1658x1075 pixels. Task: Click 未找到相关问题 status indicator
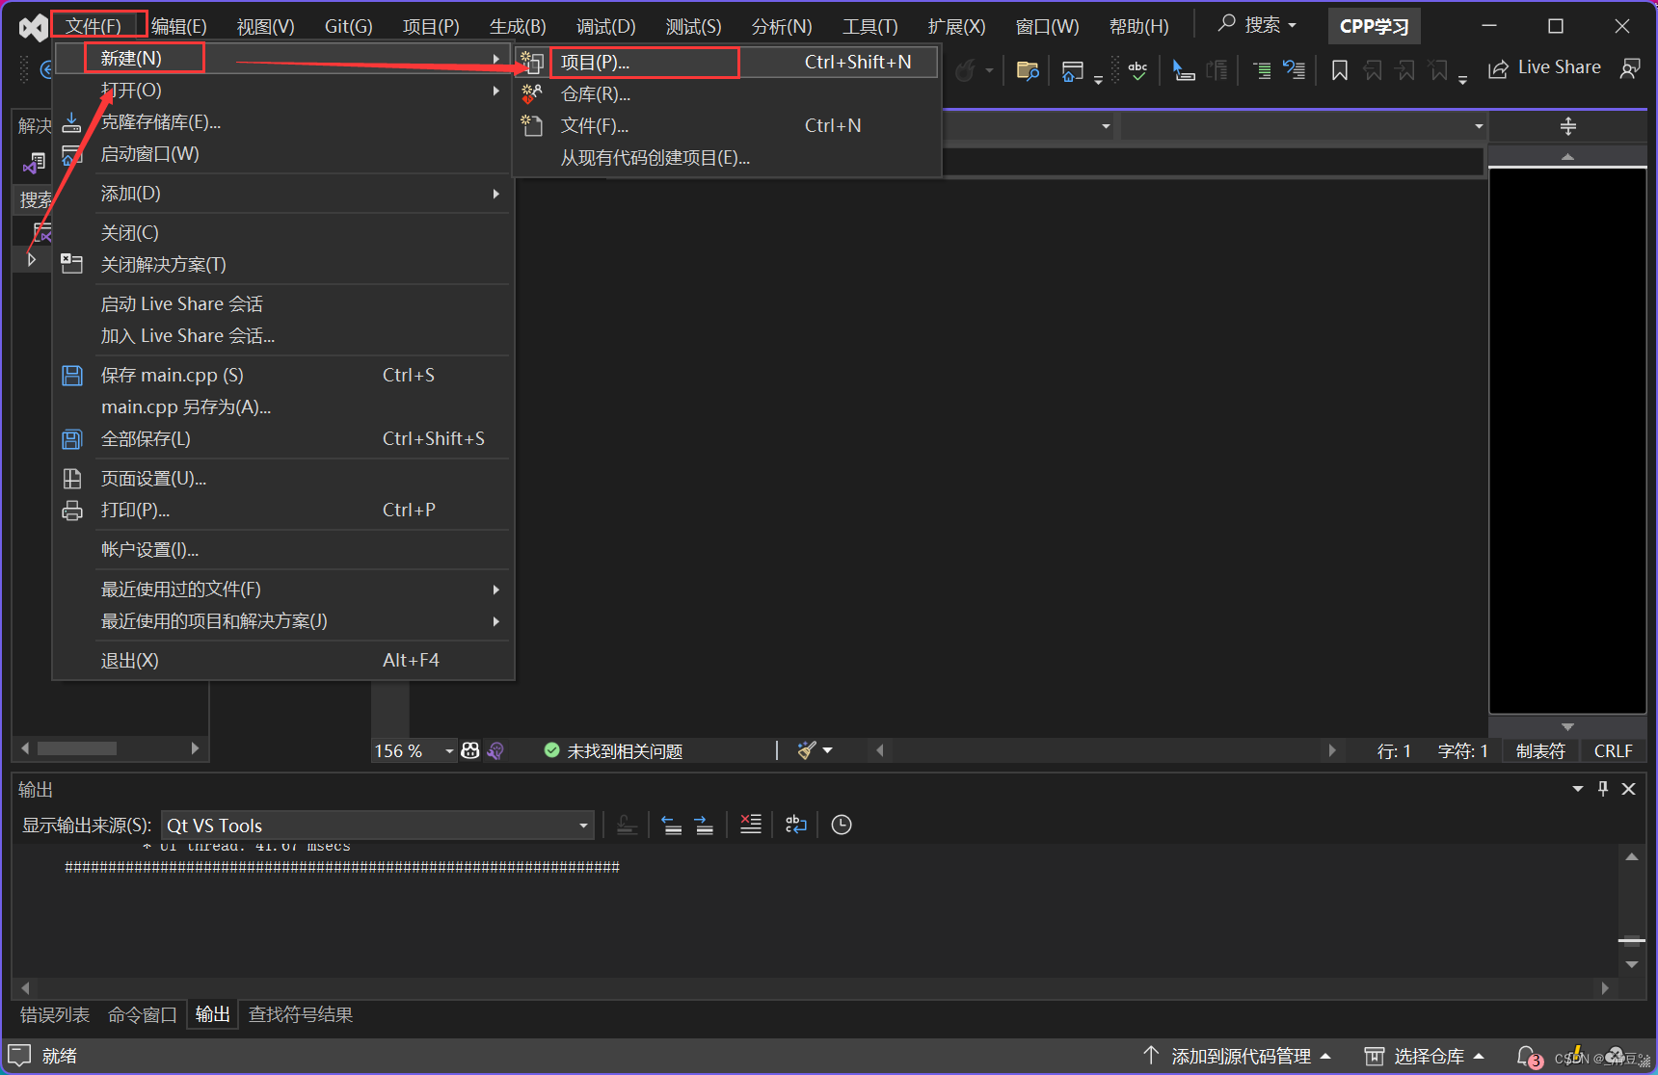[x=613, y=750]
